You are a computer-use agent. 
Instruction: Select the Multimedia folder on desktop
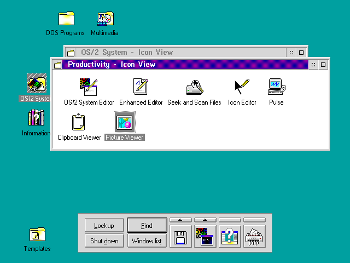point(106,19)
